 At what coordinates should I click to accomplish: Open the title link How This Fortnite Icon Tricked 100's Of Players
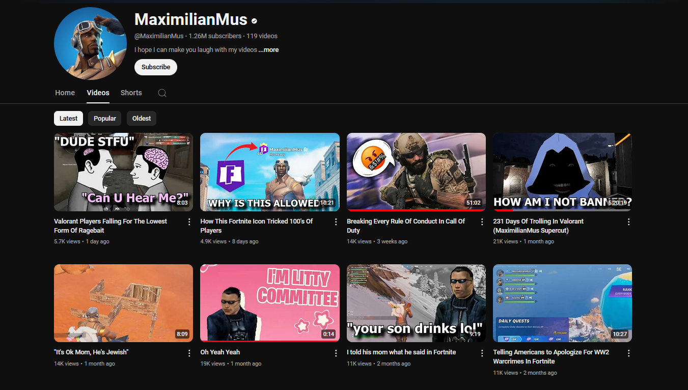pyautogui.click(x=257, y=226)
